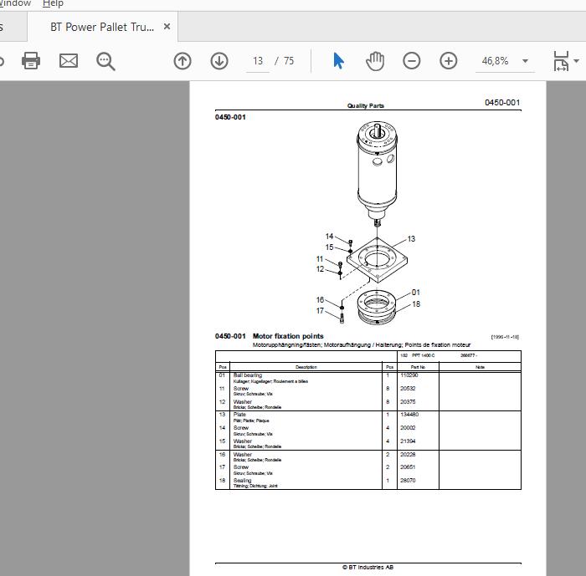Viewport: 586px width, 576px height.
Task: Click the page number field showing 13
Action: click(258, 61)
